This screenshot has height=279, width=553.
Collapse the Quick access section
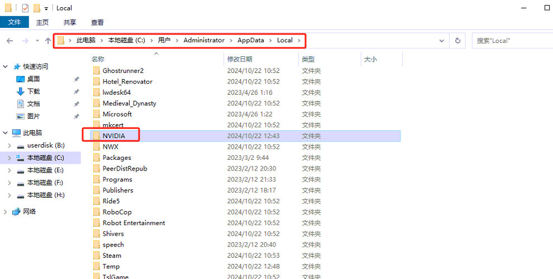click(6, 66)
